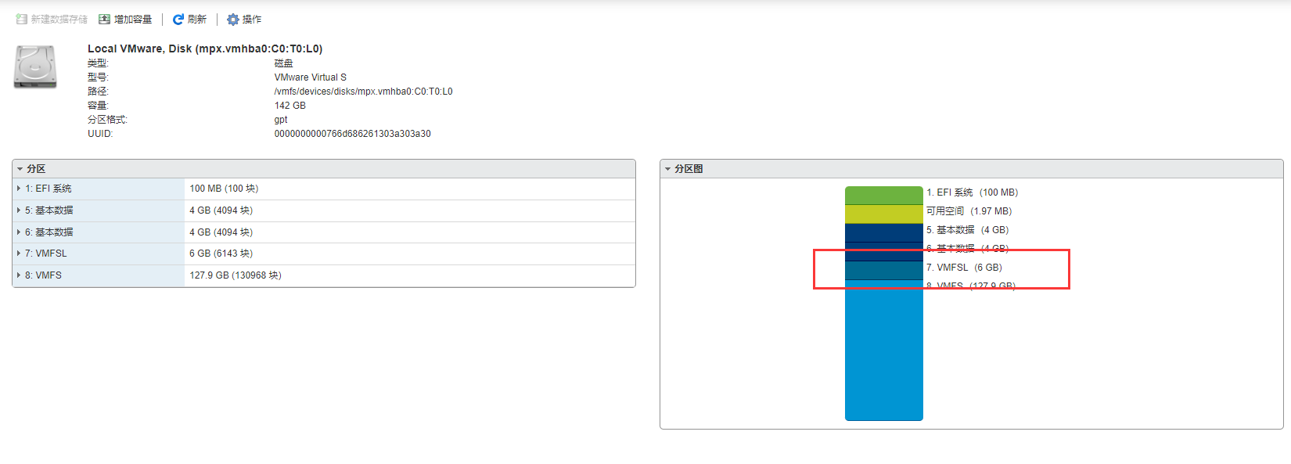1291x464 pixels.
Task: Expand partition 7: VMFSL row
Action: click(x=19, y=254)
